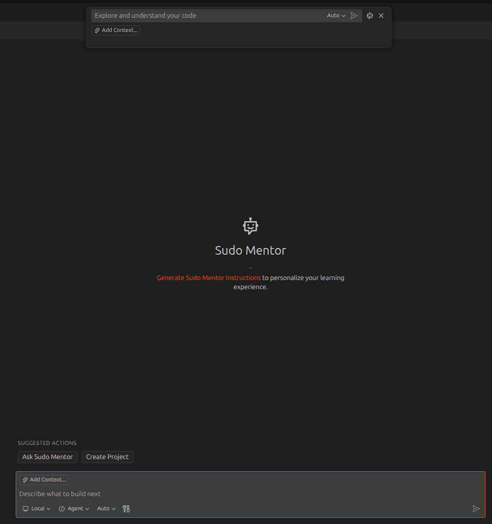Screen dimensions: 492x524
Task: Click the Sudo Mentor robot logo
Action: [251, 226]
